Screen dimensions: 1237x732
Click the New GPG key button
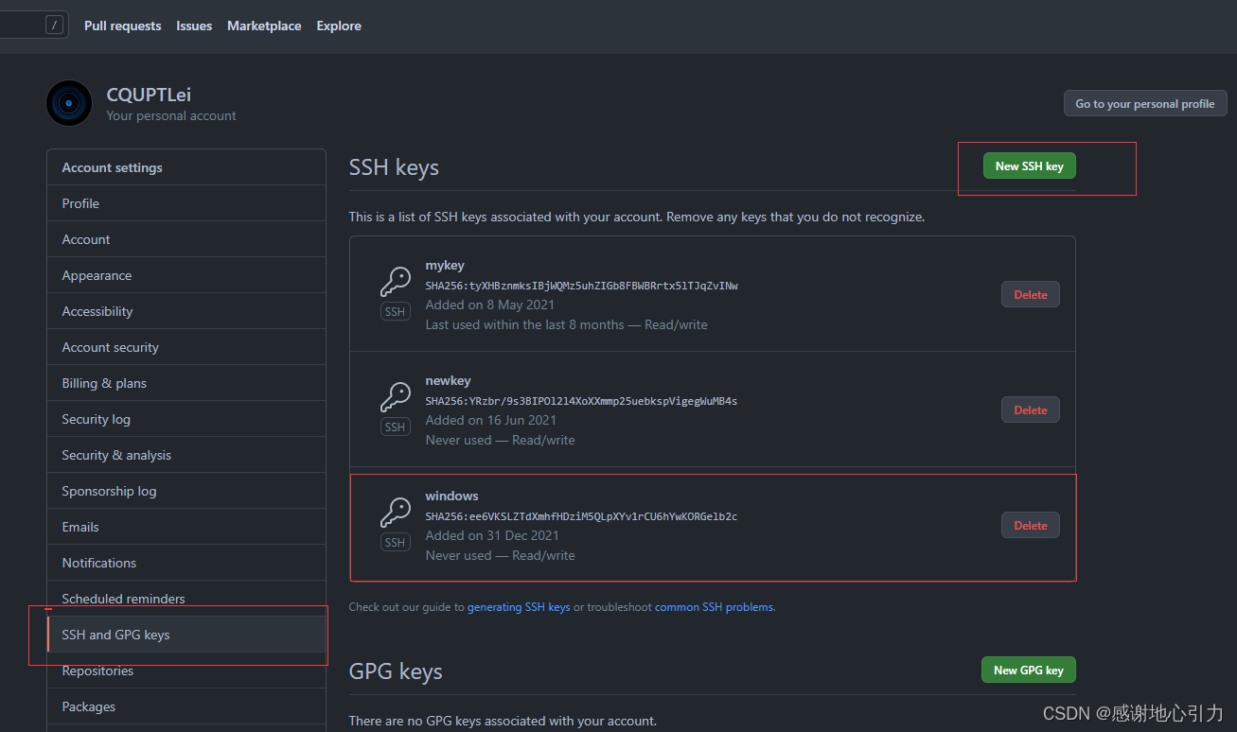(x=1028, y=670)
